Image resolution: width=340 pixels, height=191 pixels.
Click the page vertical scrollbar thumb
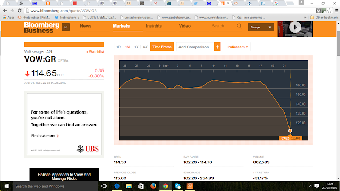[x=338, y=44]
